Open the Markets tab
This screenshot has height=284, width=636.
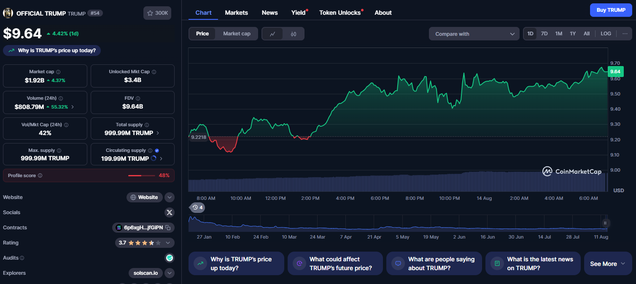tap(237, 13)
